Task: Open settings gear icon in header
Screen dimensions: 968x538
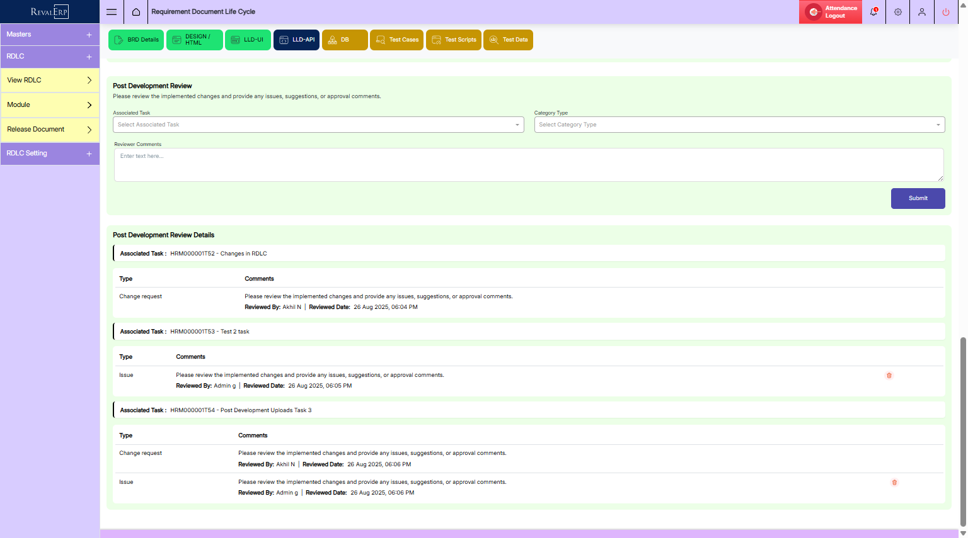Action: pyautogui.click(x=898, y=12)
